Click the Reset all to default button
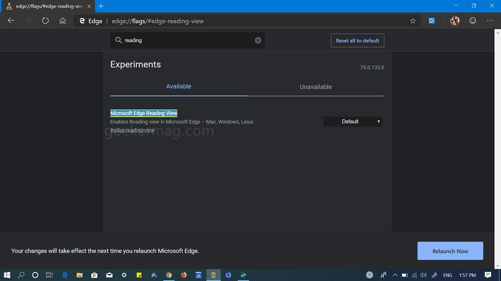The width and height of the screenshot is (501, 281). coord(357,40)
